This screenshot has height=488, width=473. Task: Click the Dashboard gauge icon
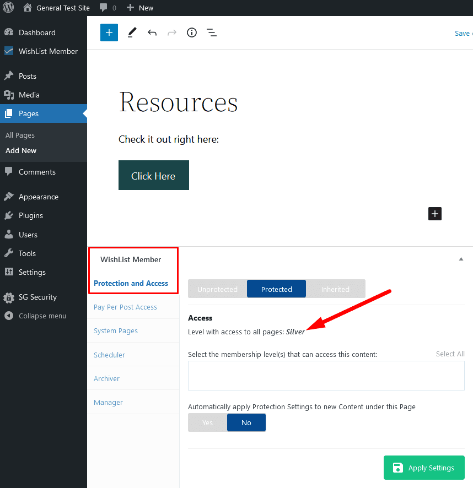click(x=9, y=32)
